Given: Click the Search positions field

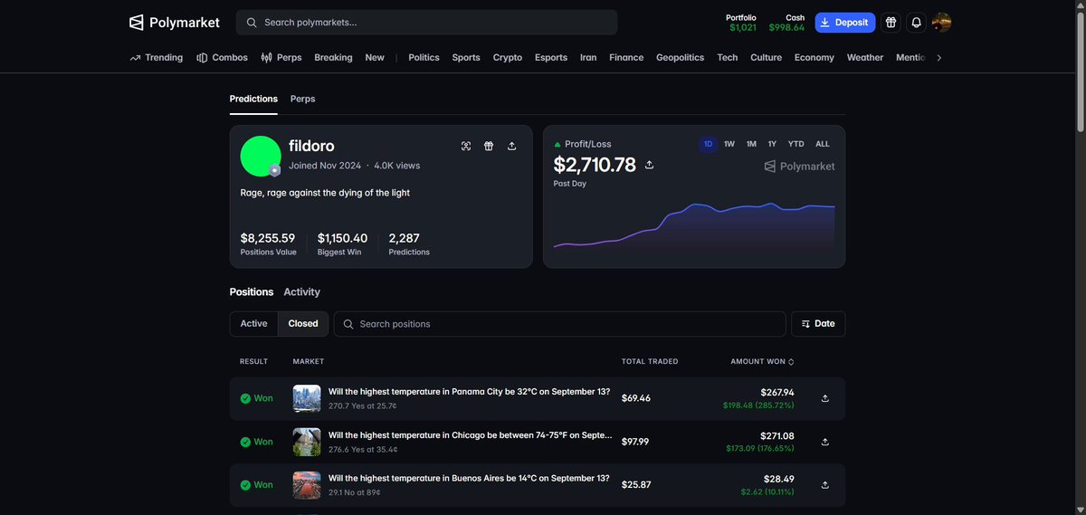Looking at the screenshot, I should pos(559,323).
